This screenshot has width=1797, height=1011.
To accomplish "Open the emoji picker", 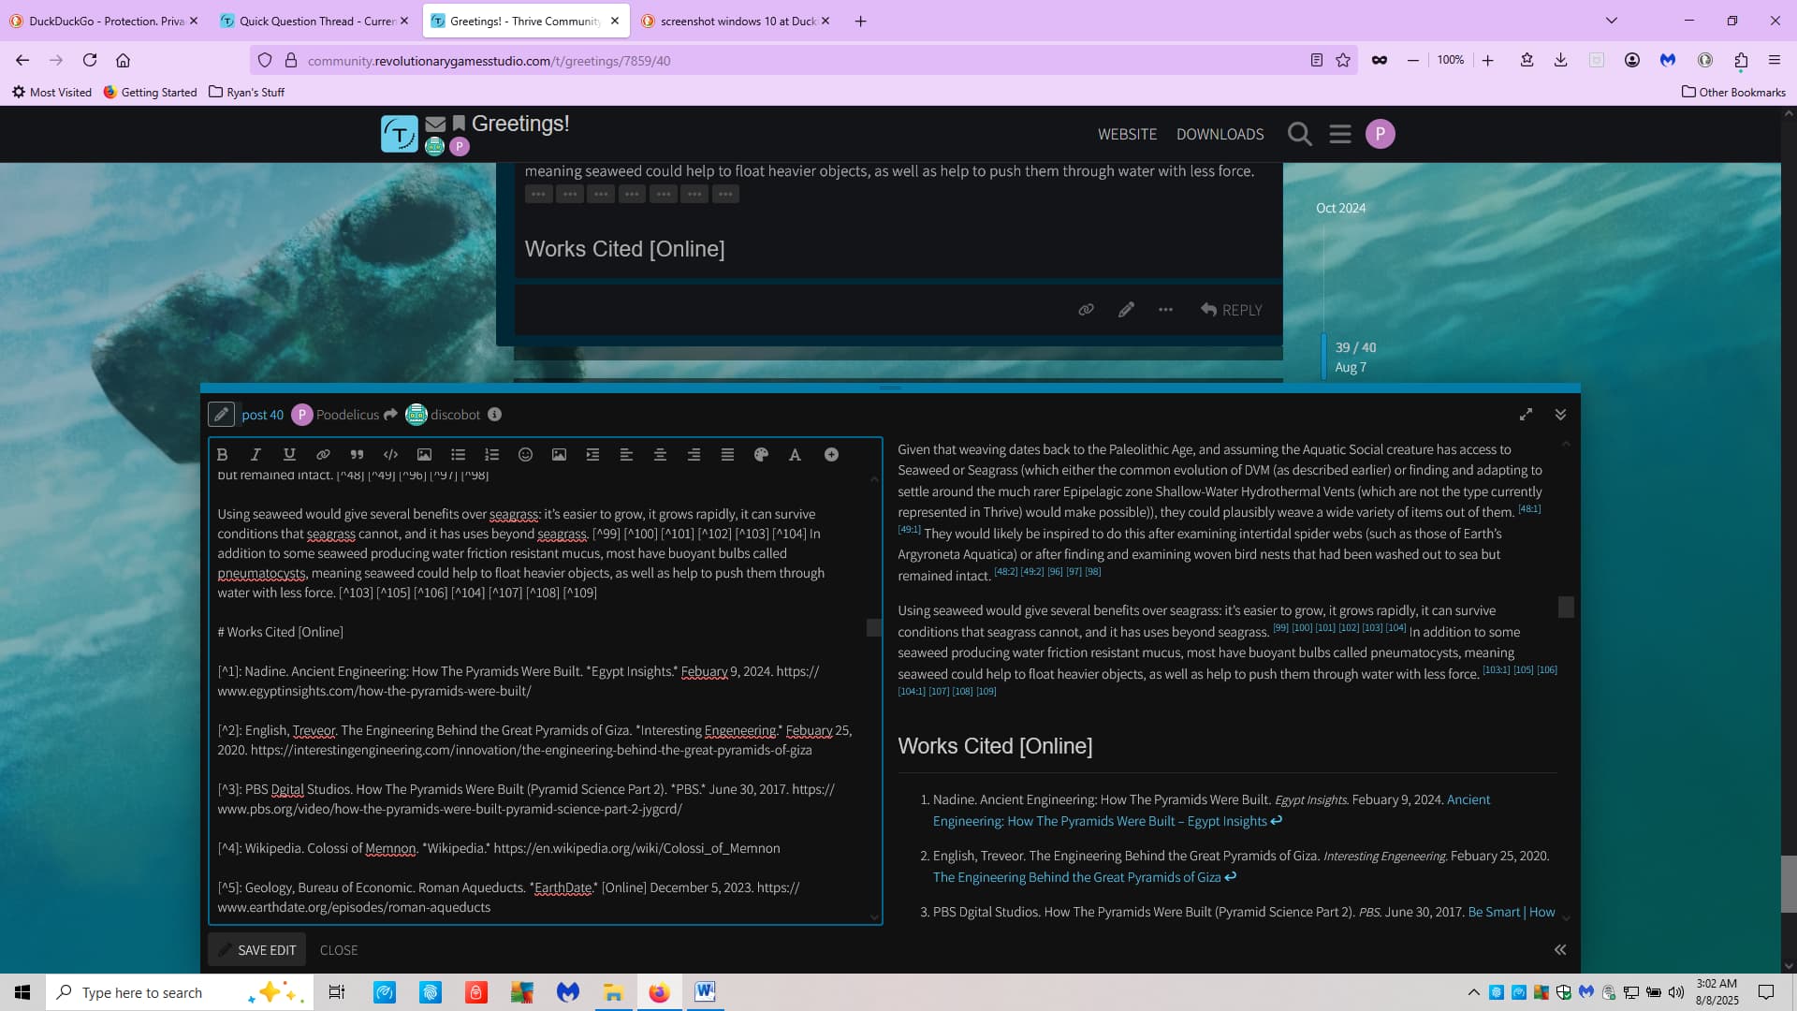I will click(x=525, y=455).
